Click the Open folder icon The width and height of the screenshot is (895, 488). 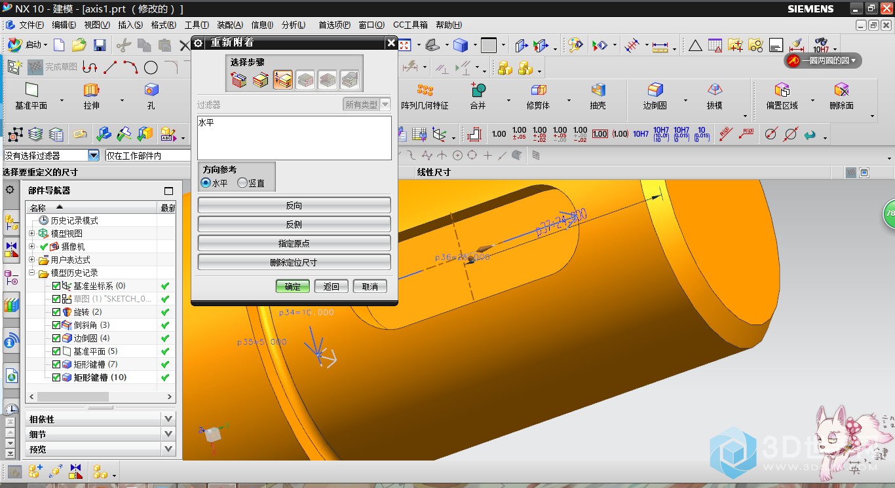click(x=79, y=45)
